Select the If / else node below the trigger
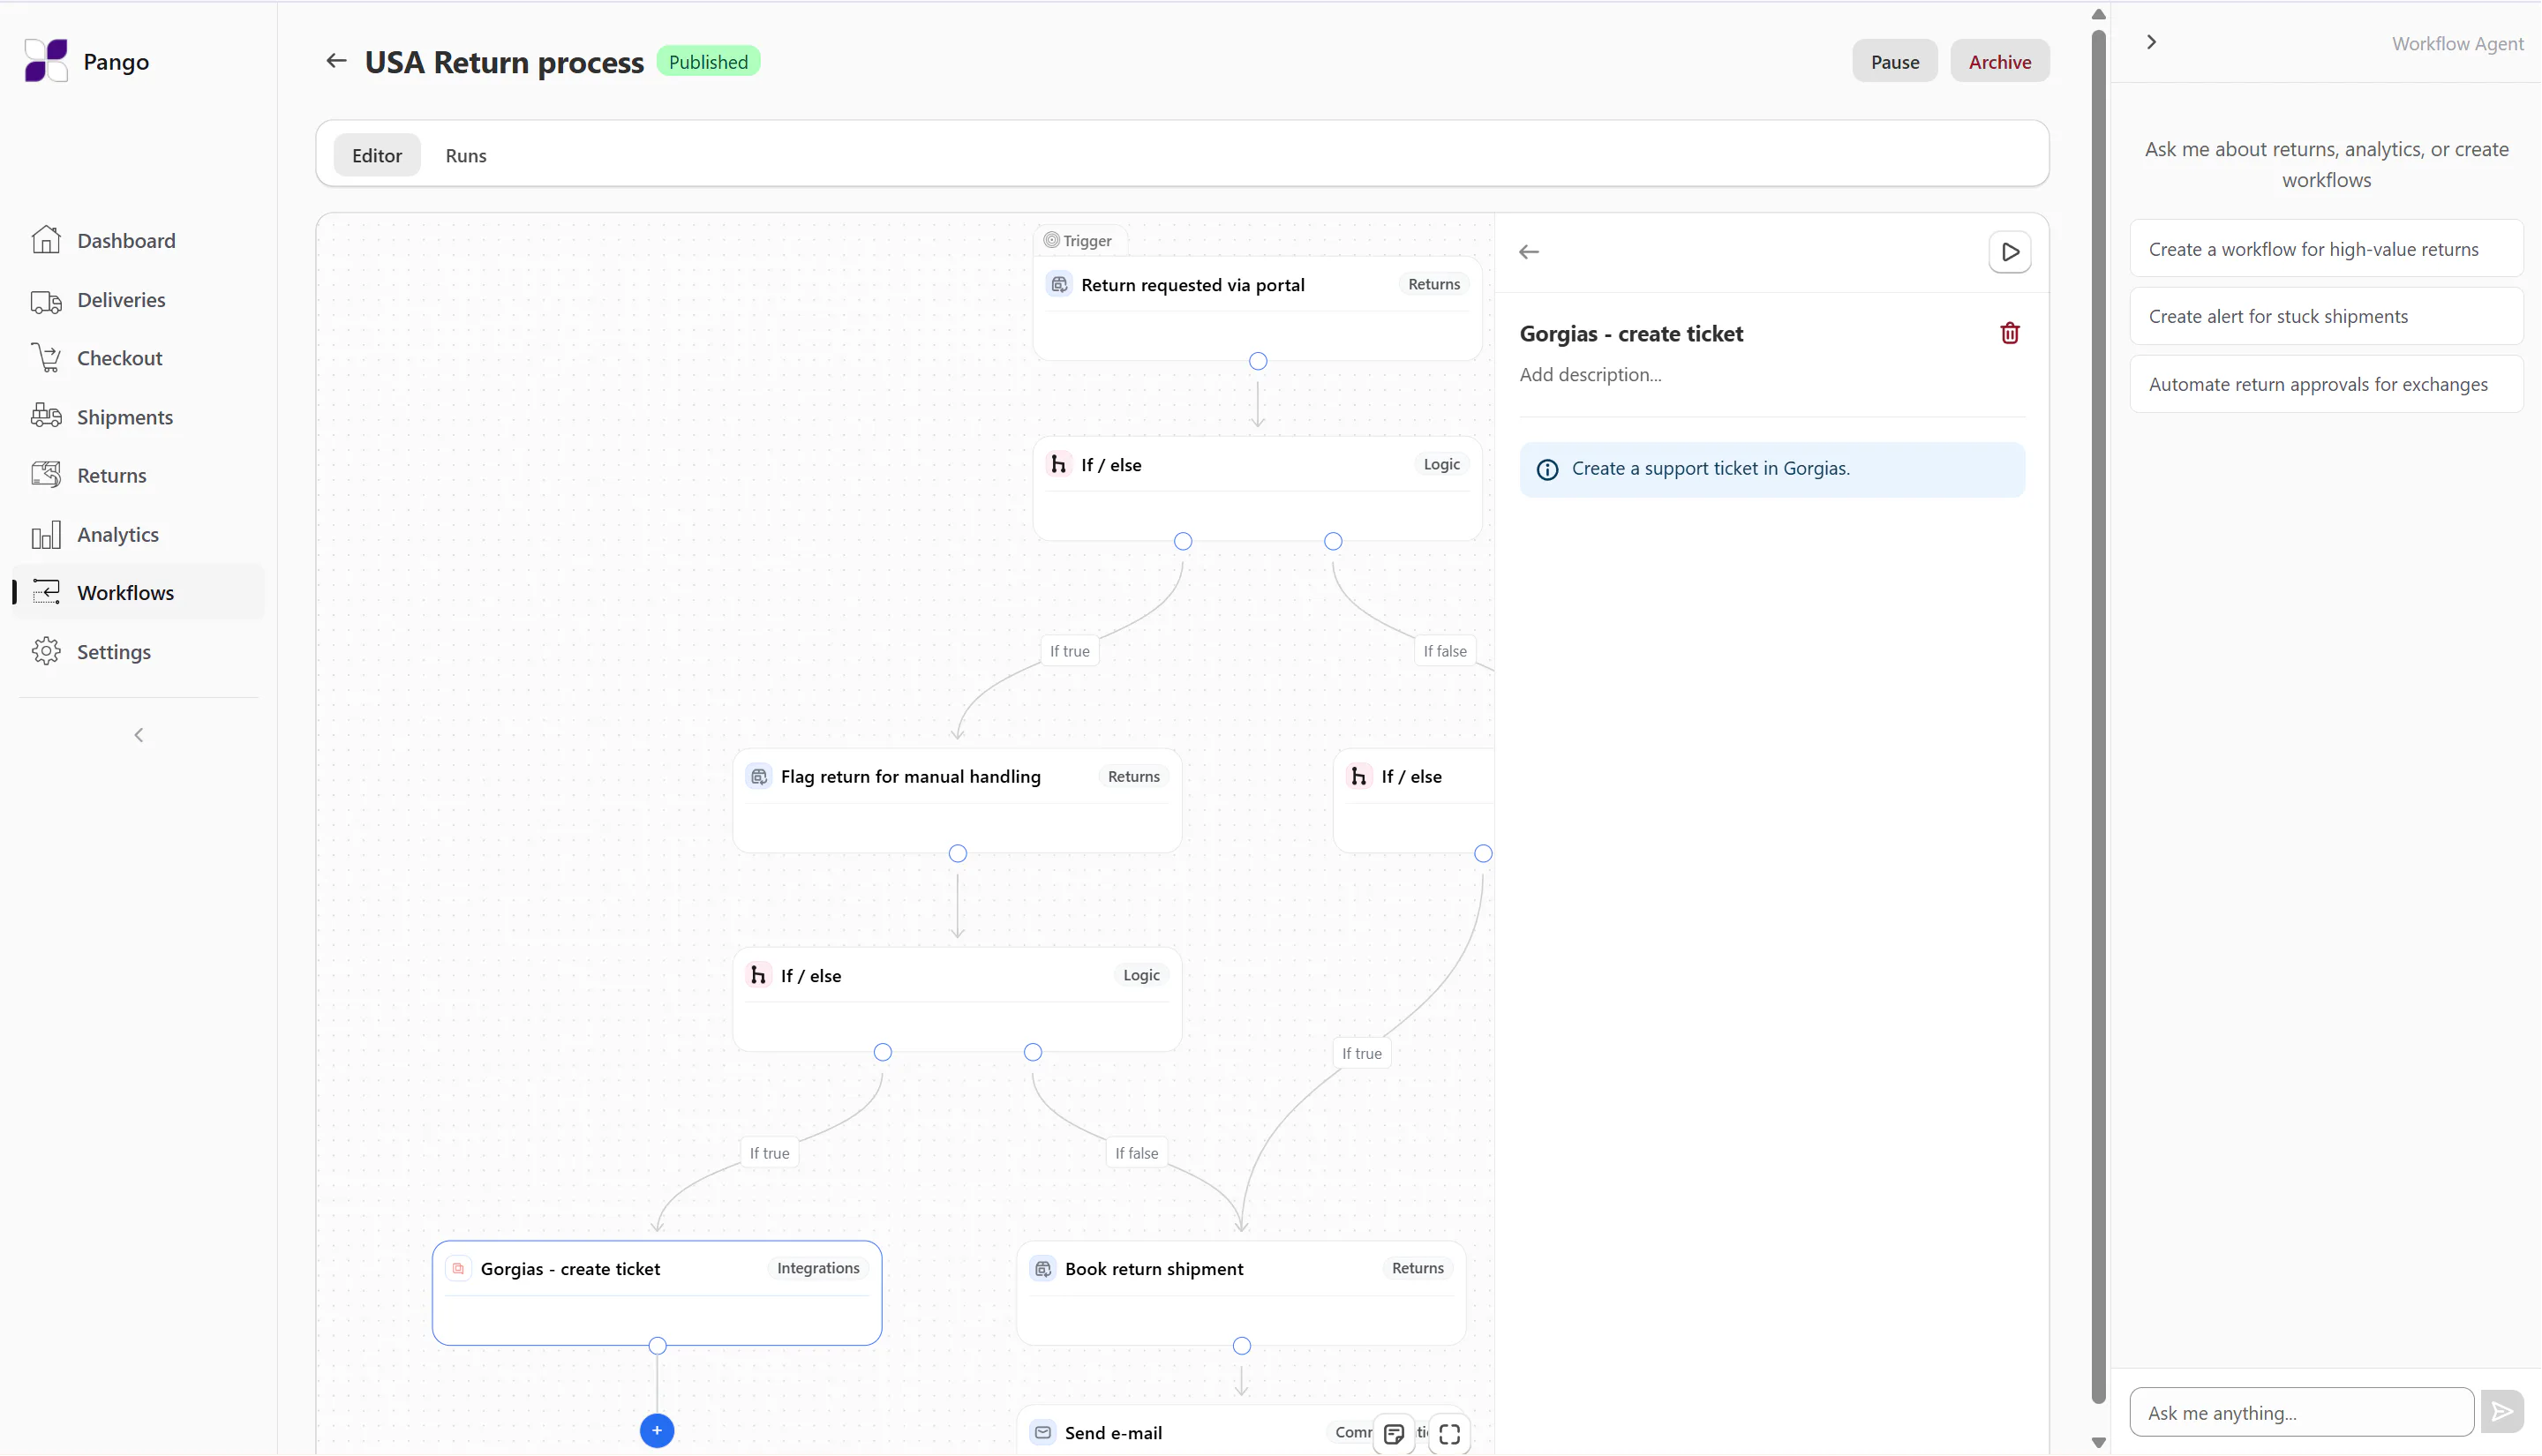This screenshot has height=1456, width=2542. [1257, 489]
